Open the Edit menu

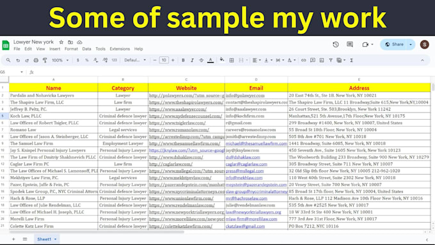coord(28,49)
